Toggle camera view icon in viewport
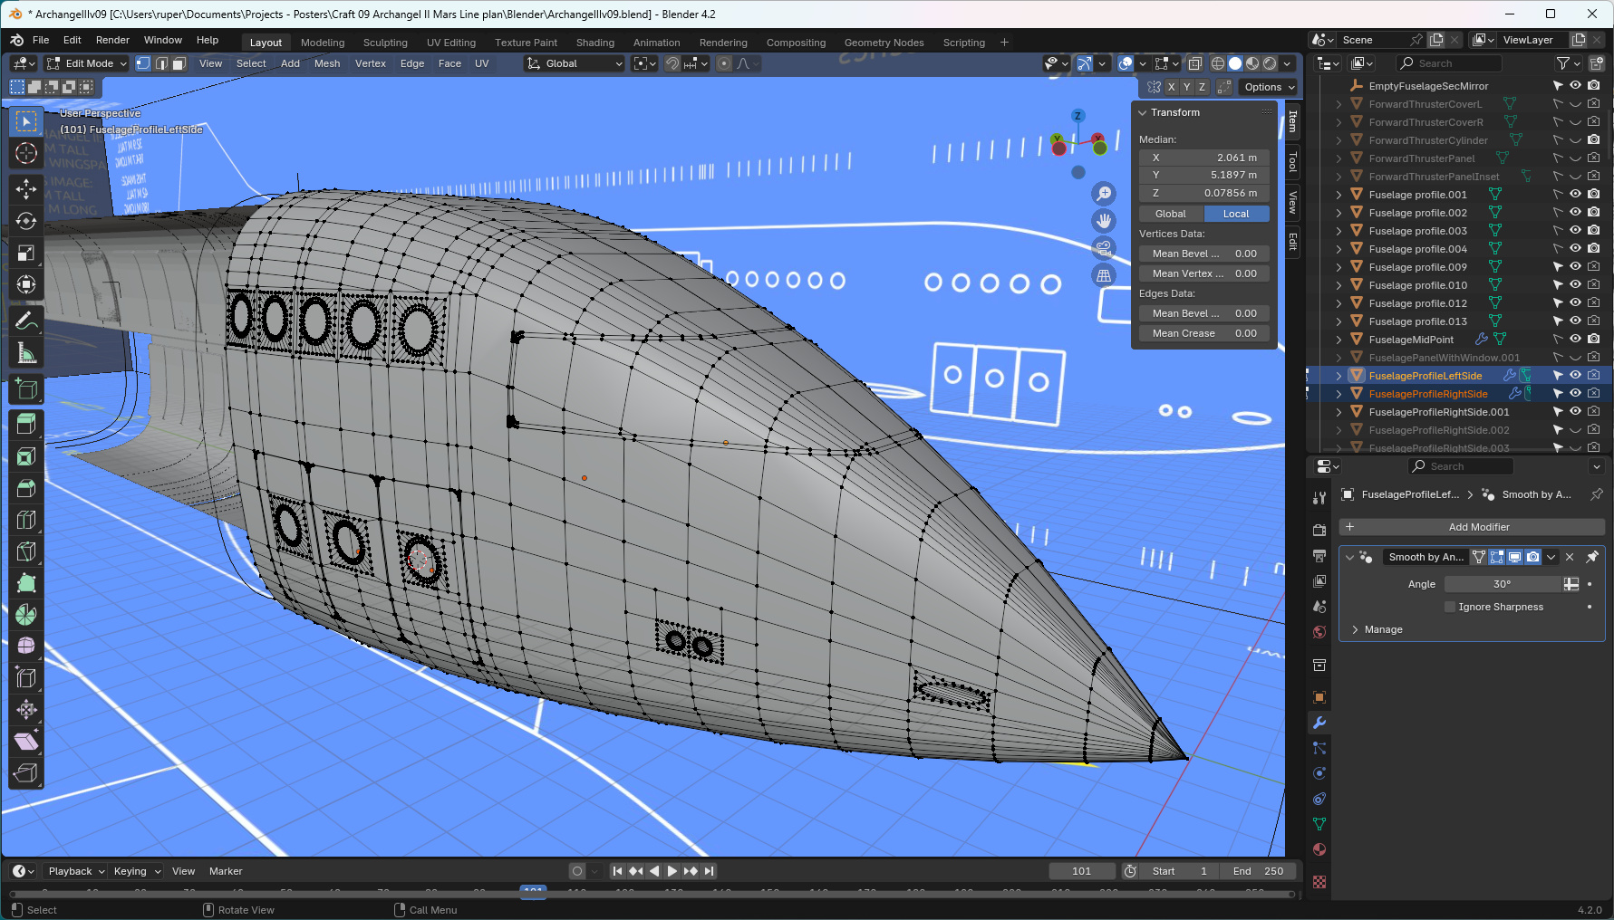 coord(1104,247)
